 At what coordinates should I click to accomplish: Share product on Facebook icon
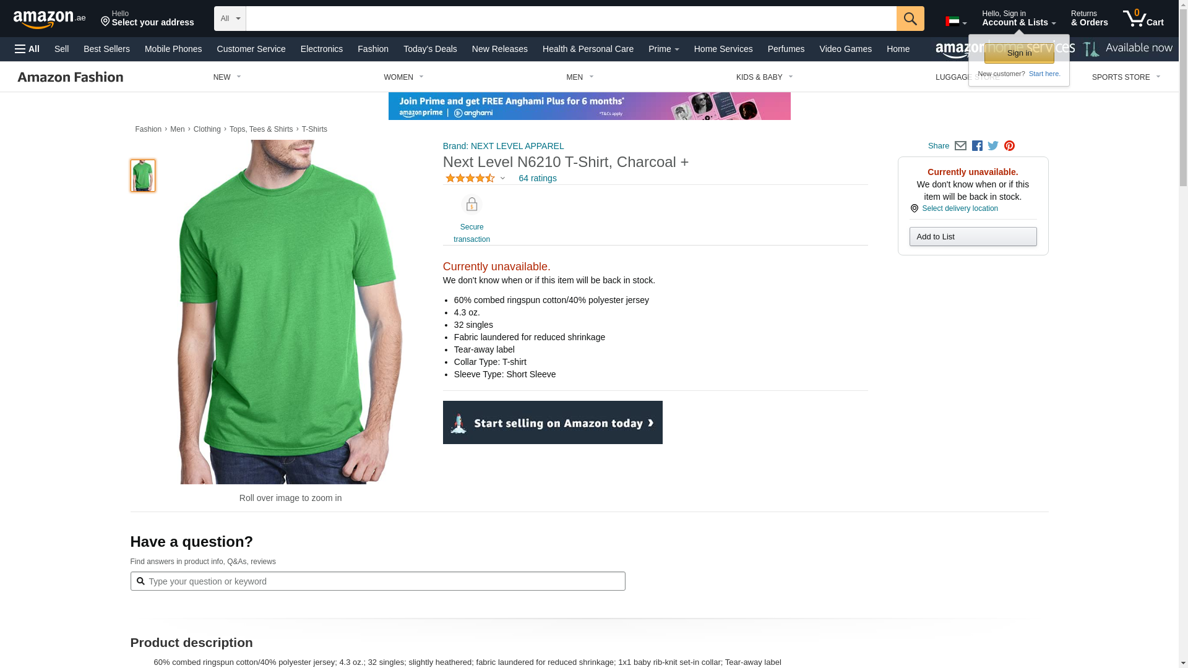coord(977,146)
